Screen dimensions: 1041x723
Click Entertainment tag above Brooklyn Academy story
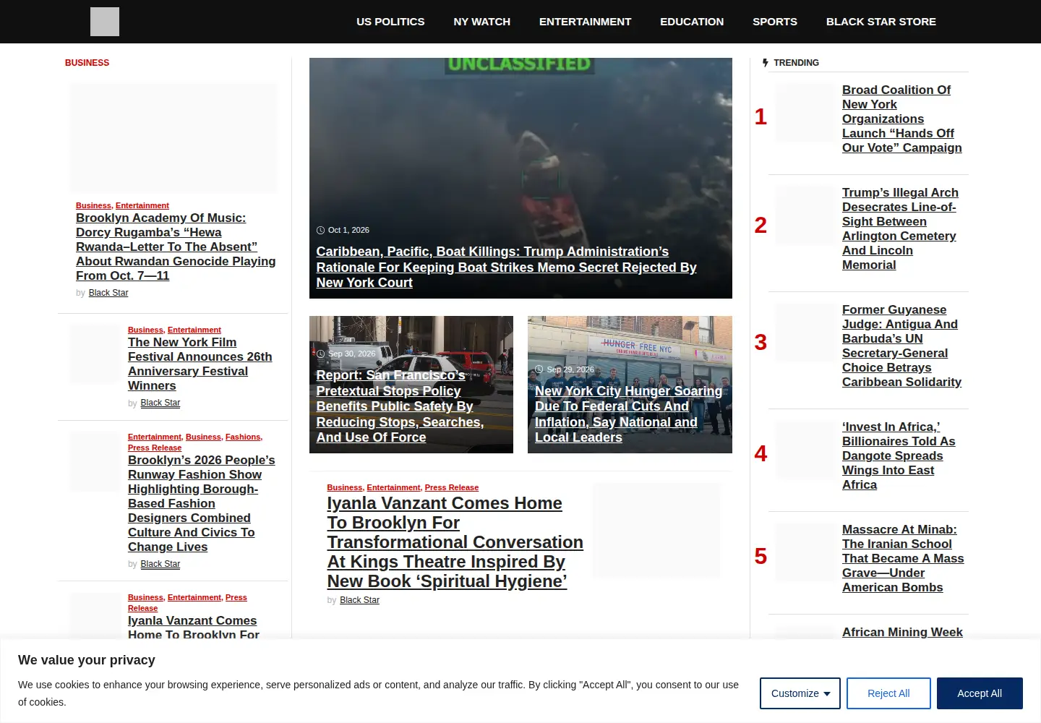click(142, 205)
